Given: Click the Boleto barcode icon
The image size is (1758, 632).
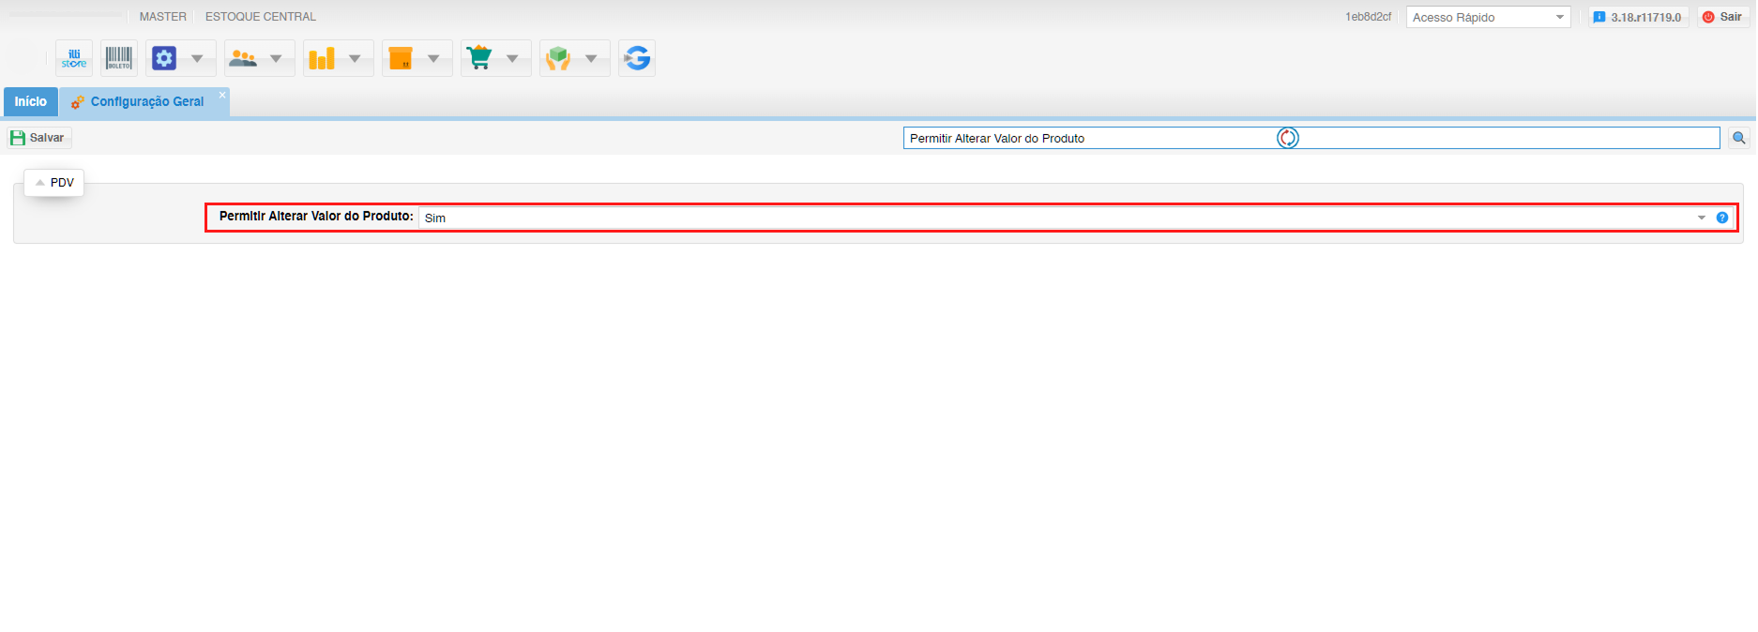Looking at the screenshot, I should (x=119, y=58).
